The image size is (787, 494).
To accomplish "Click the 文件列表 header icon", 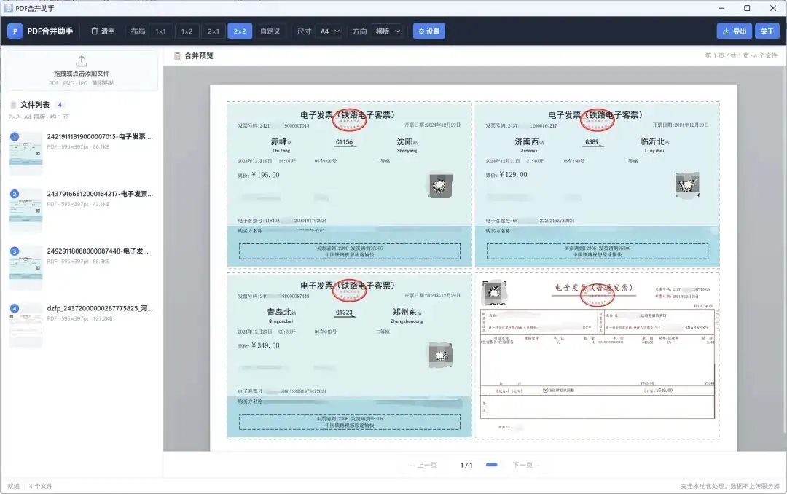I will pos(14,105).
